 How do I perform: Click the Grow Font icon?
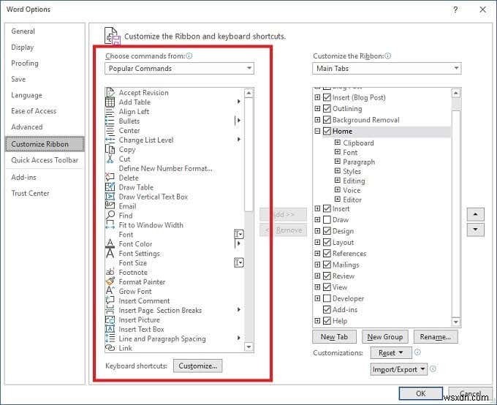coord(110,291)
